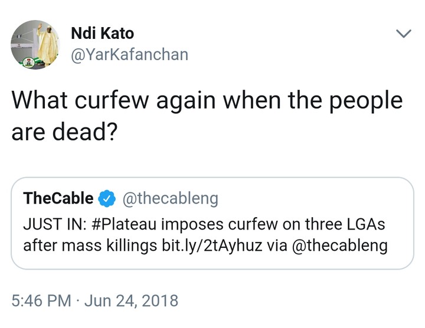Click the words 'the people' in tweet
The image size is (425, 328).
[x=354, y=101]
